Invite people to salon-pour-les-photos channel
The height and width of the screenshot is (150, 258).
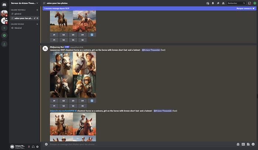pyautogui.click(x=35, y=18)
